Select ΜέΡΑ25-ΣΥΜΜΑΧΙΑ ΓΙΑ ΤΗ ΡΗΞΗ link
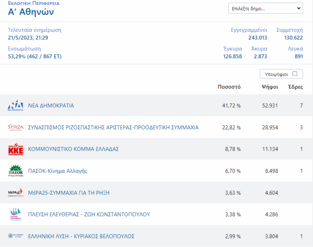Viewport: 313px width, 247px height. pos(69,193)
